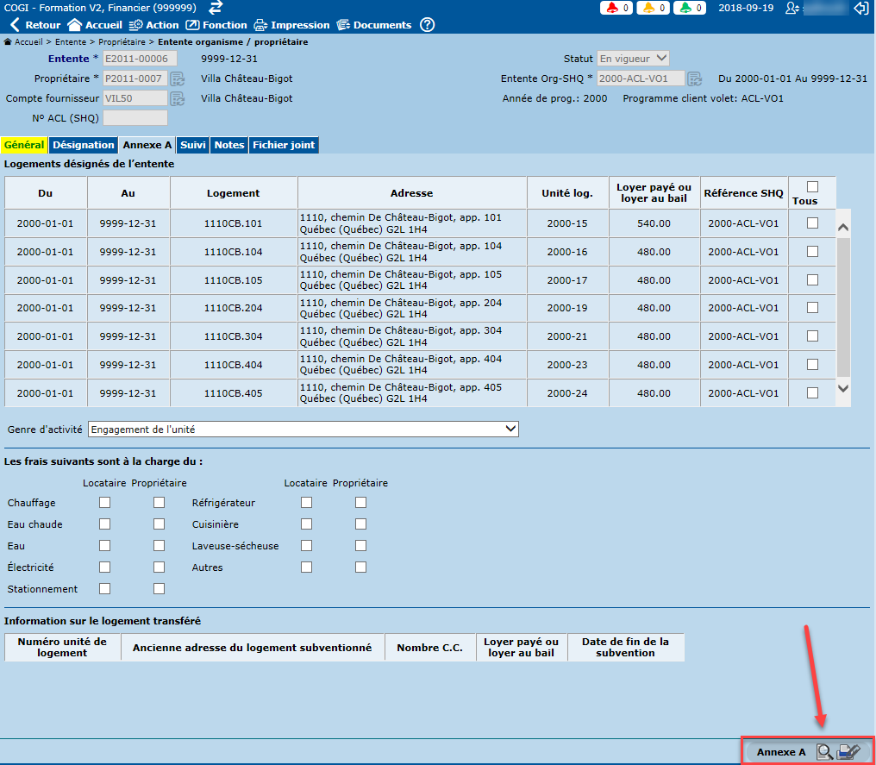Open lookup icon beside Propriétaire field
The image size is (876, 765).
(178, 78)
